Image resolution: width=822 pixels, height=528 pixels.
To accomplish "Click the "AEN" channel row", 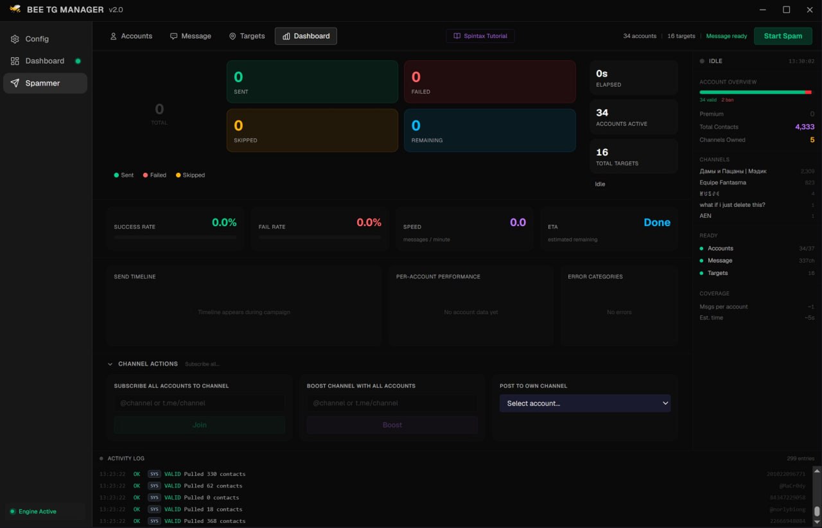I will (x=757, y=216).
